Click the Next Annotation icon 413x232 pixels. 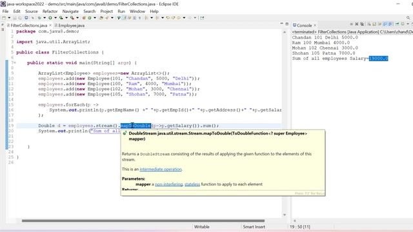tap(146, 18)
